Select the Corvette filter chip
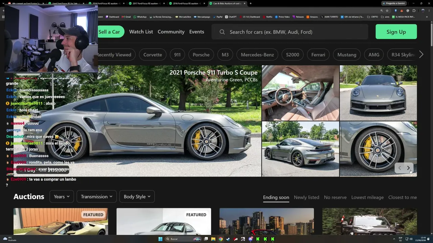Viewport: 433px width, 243px height. (153, 55)
